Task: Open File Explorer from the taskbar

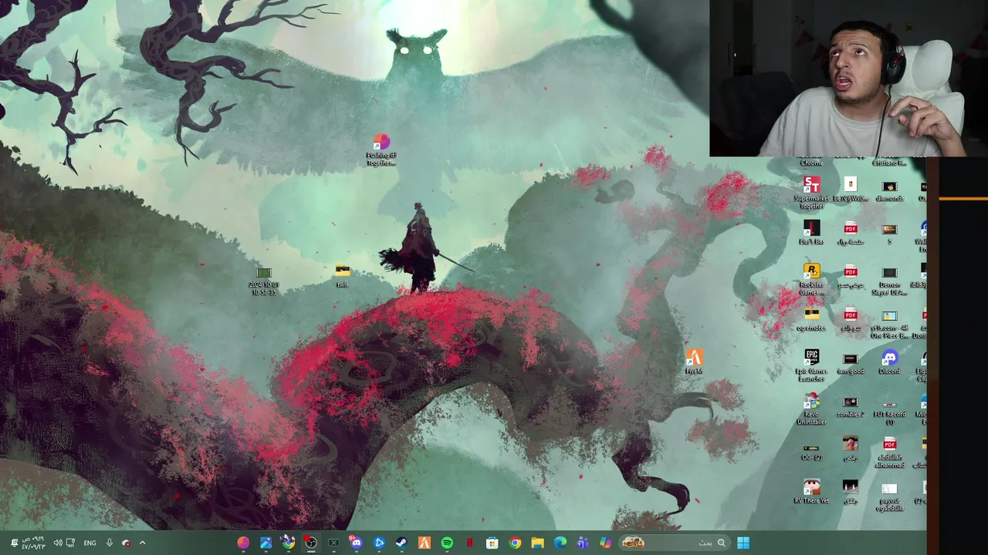Action: (x=537, y=543)
